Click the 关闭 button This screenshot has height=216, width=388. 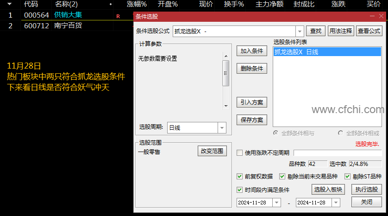pos(367,202)
